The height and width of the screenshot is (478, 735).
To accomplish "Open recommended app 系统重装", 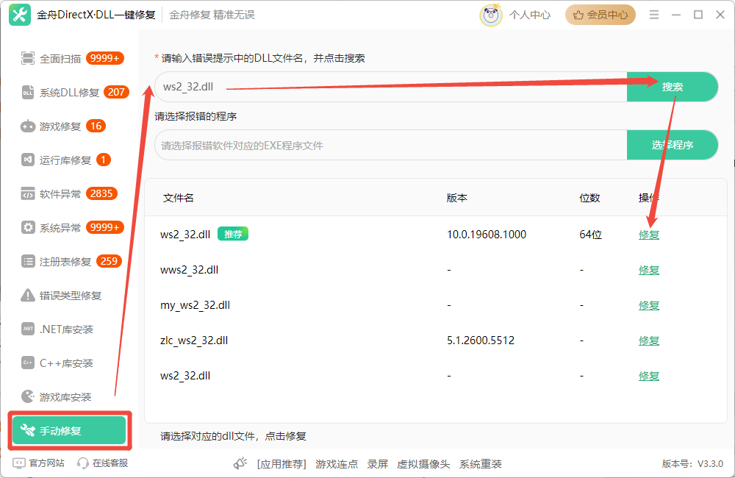I will point(481,464).
